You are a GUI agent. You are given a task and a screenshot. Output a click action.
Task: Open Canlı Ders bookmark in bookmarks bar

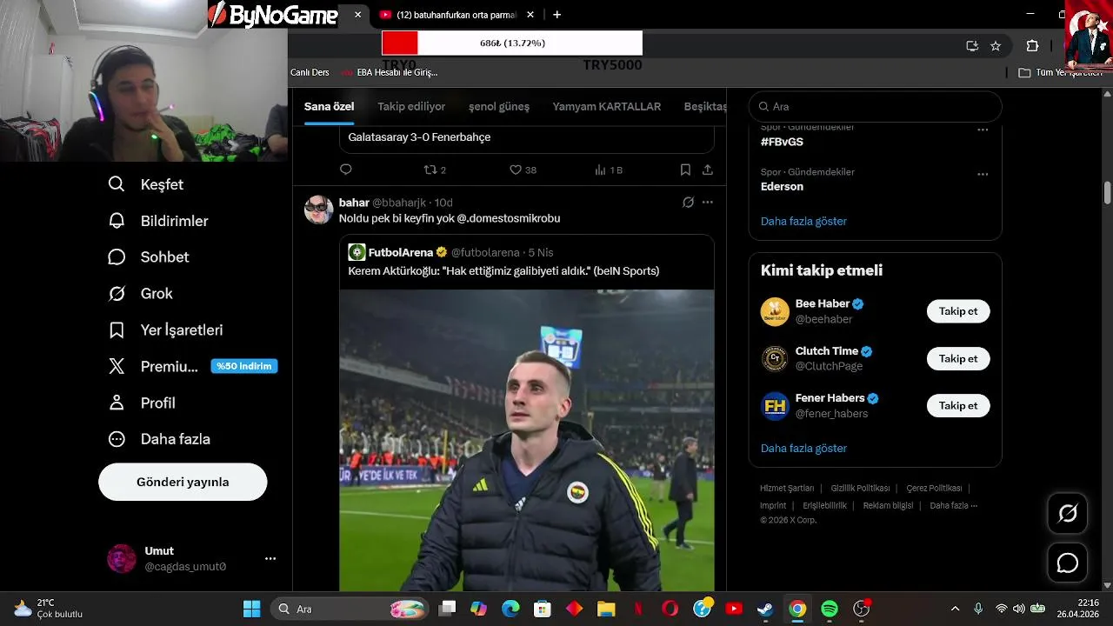(x=310, y=72)
